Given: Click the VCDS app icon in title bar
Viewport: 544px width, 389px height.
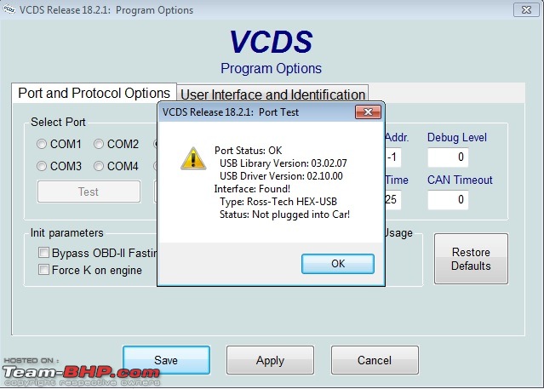Looking at the screenshot, I should tap(9, 9).
